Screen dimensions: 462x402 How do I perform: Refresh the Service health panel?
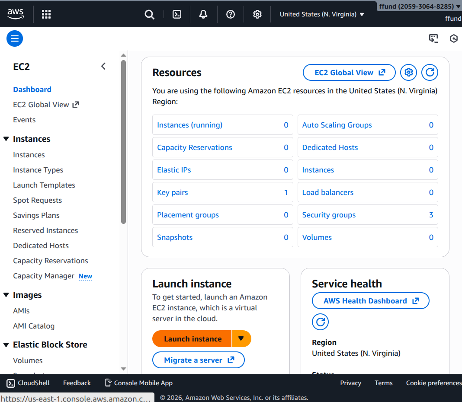(320, 322)
